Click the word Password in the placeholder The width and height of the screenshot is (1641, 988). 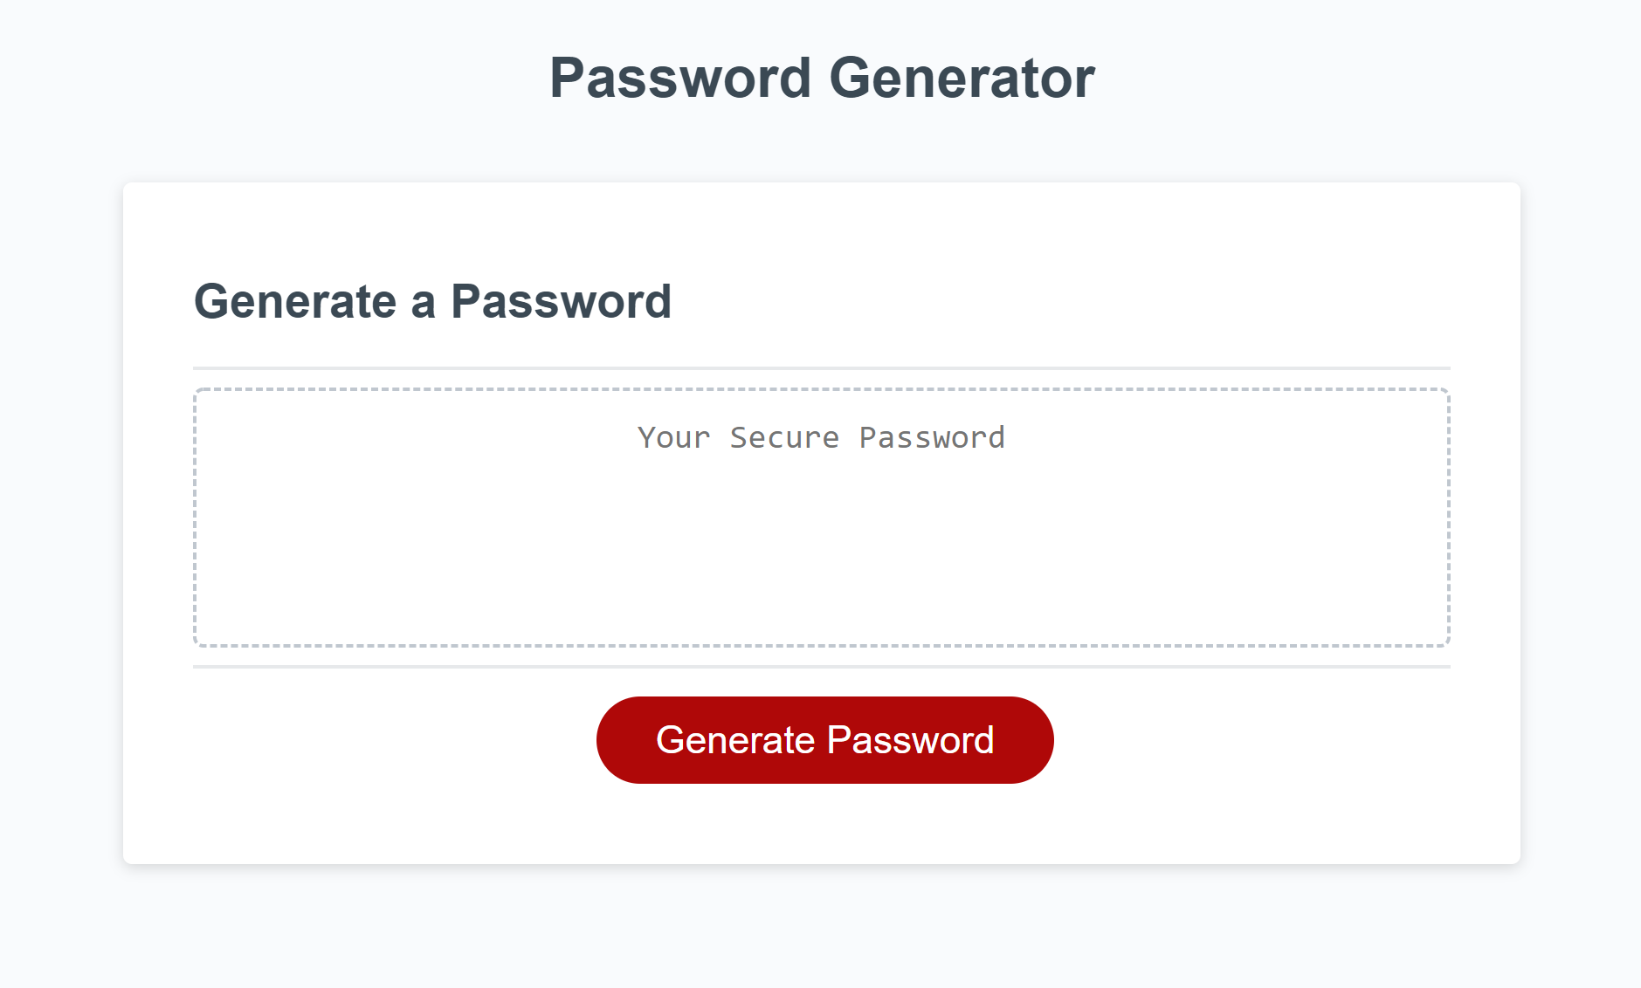coord(932,437)
